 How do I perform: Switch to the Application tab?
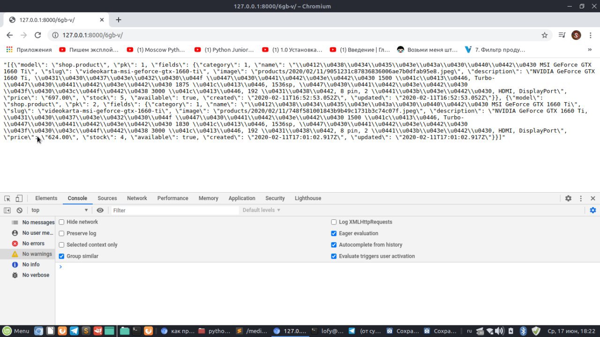(x=242, y=198)
